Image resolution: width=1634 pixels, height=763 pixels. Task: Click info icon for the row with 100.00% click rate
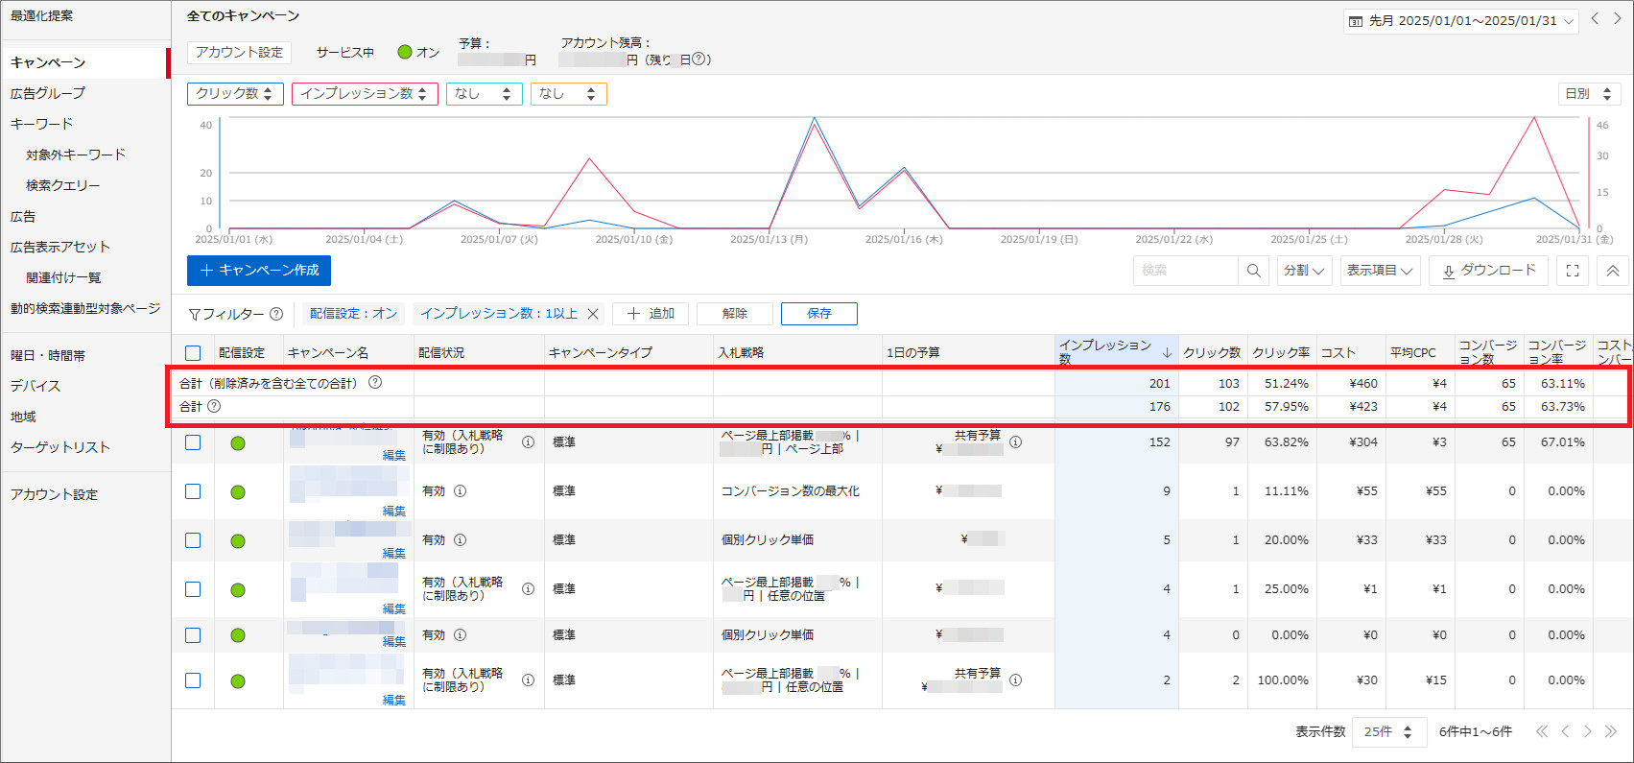(528, 680)
